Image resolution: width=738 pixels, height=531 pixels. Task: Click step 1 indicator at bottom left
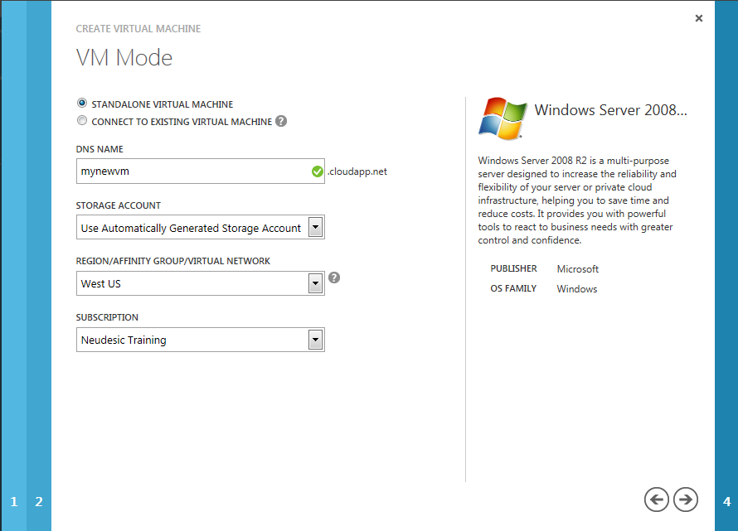pos(13,501)
